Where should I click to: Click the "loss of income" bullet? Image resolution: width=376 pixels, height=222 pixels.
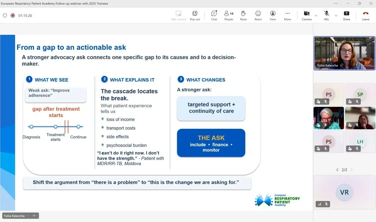(x=120, y=120)
